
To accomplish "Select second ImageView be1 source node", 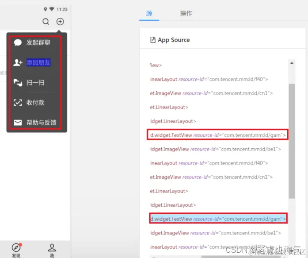I will tap(215, 233).
